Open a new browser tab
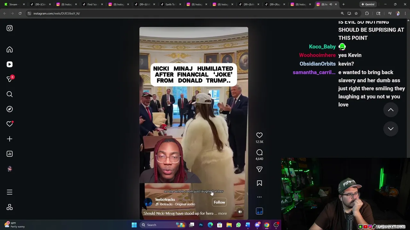This screenshot has width=410, height=230. pyautogui.click(x=343, y=4)
